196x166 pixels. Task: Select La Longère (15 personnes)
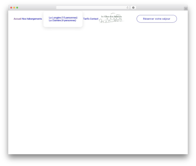point(63,18)
